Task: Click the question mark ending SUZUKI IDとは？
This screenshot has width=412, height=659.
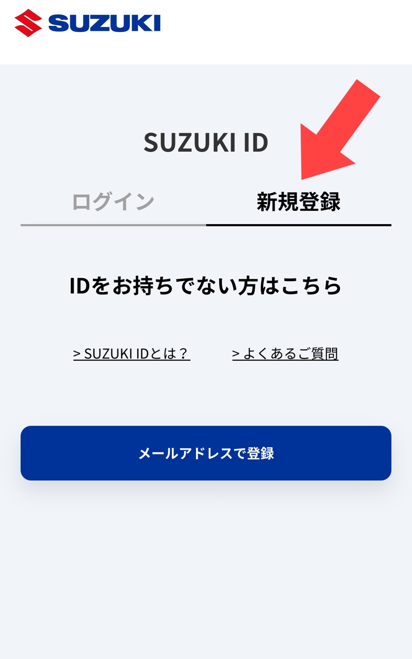Action: (x=183, y=354)
